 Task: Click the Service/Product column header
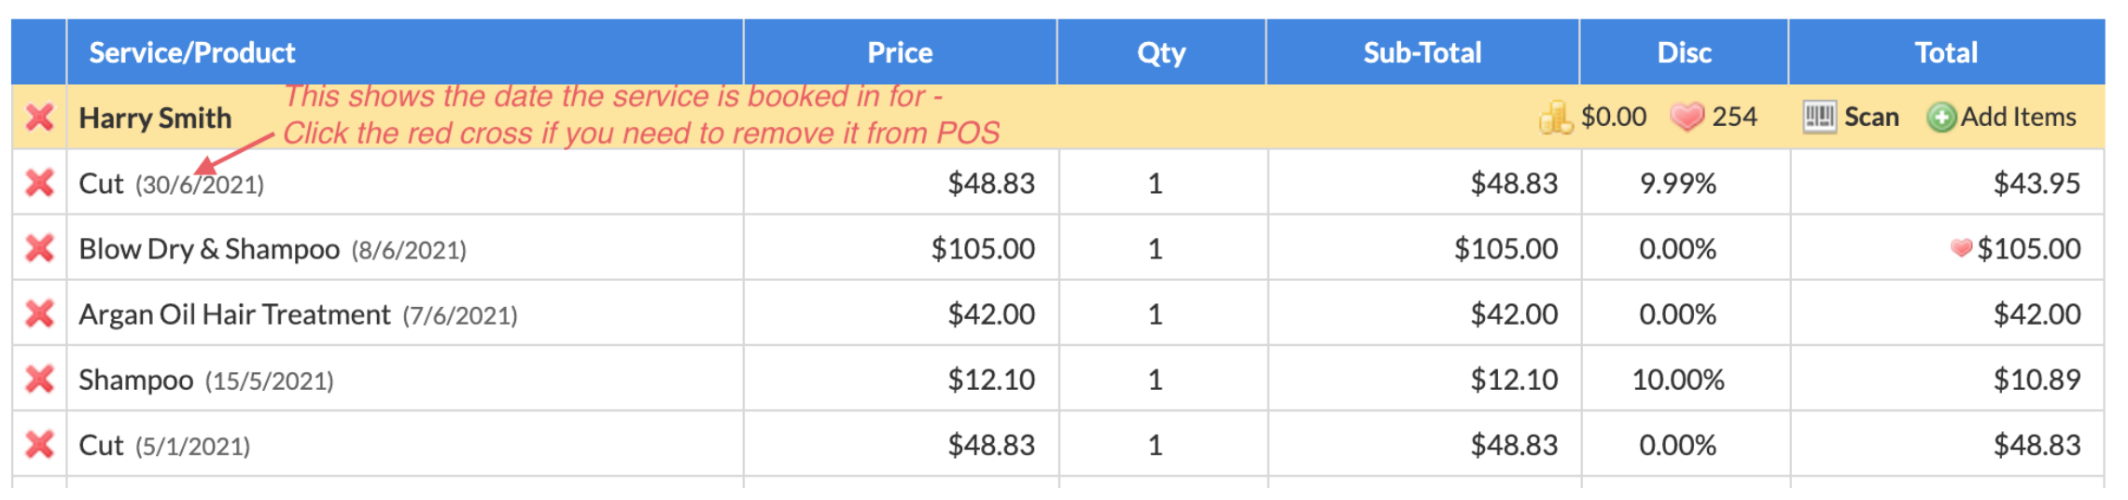click(x=192, y=52)
